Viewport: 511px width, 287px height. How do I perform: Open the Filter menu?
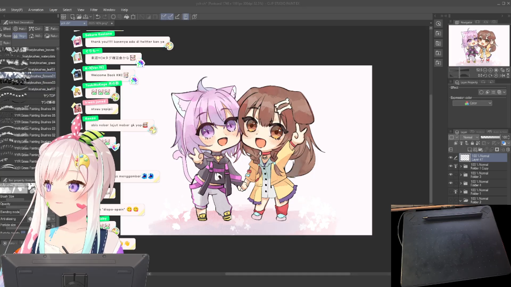[94, 10]
